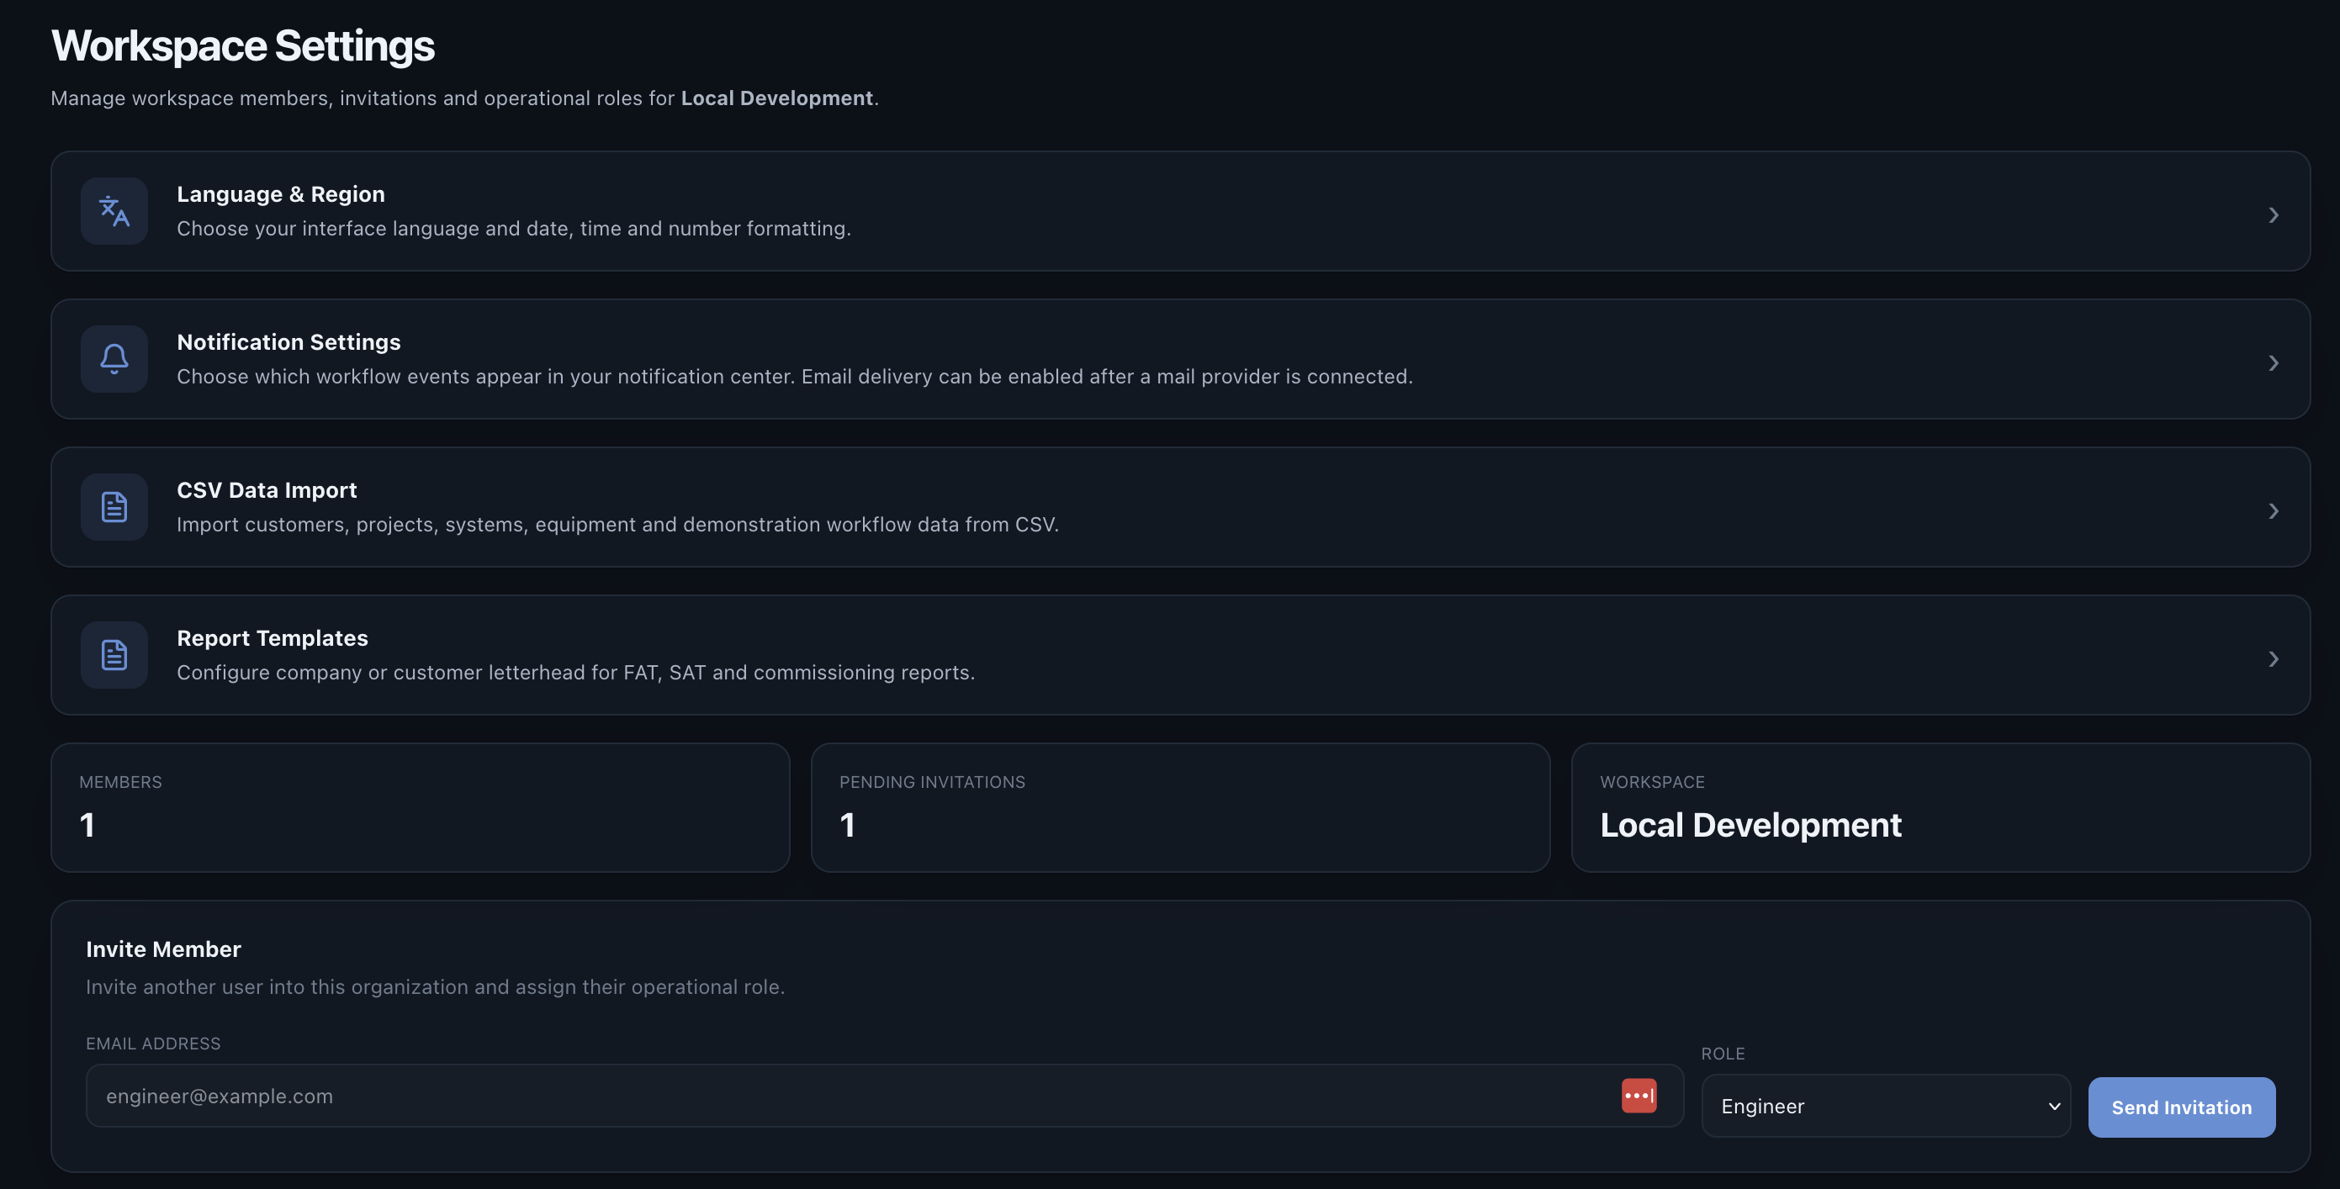
Task: Open Notification Settings using the right chevron
Action: 2273,363
